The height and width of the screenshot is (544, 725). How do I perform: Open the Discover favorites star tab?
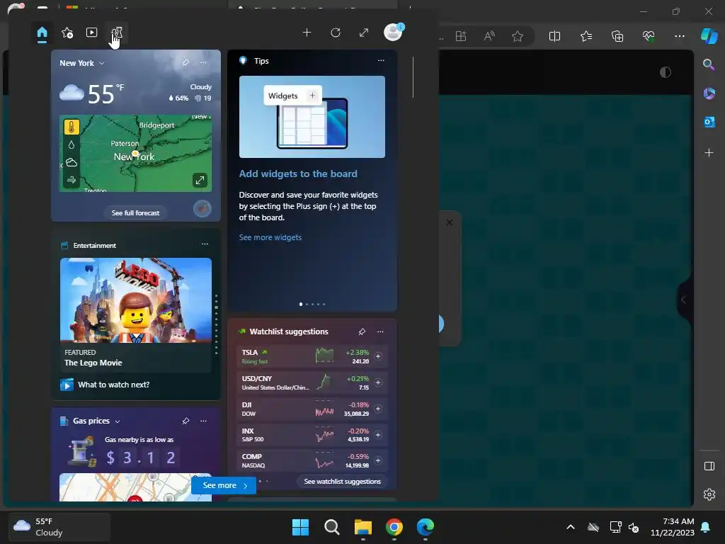[67, 33]
